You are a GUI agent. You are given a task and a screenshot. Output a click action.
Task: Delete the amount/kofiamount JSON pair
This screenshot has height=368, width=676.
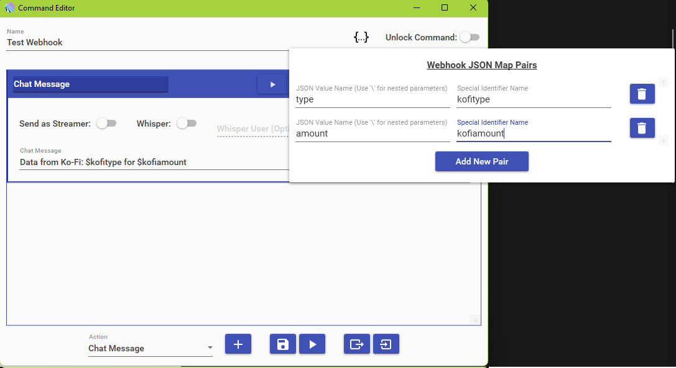click(642, 128)
